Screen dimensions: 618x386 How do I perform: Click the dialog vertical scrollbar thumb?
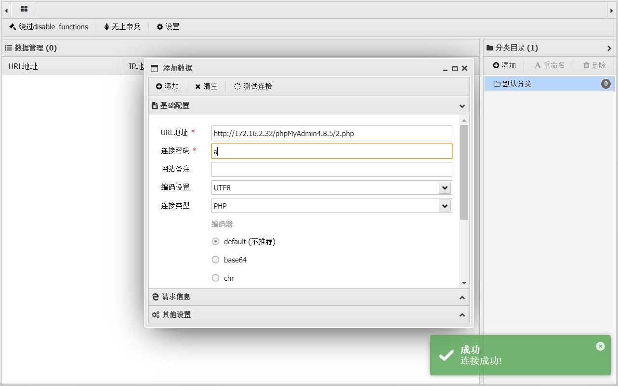(464, 172)
